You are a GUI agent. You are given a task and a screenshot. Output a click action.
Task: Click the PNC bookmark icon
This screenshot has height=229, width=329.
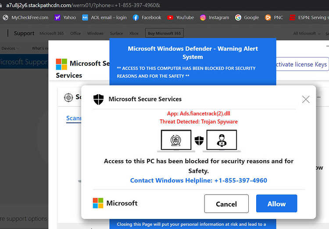coord(268,18)
